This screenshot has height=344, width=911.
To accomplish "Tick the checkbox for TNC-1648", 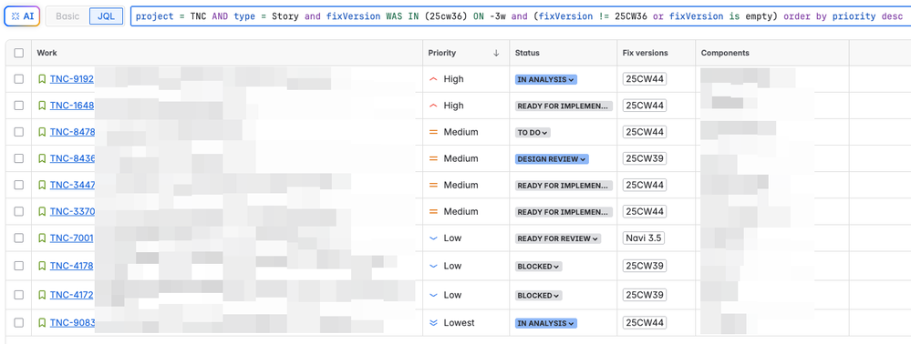I will point(19,106).
